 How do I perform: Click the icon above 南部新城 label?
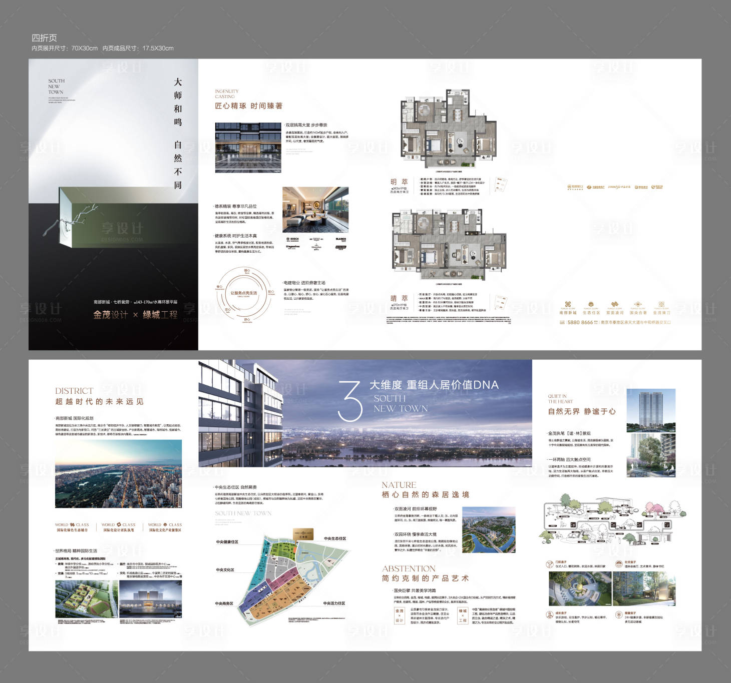coord(568,304)
